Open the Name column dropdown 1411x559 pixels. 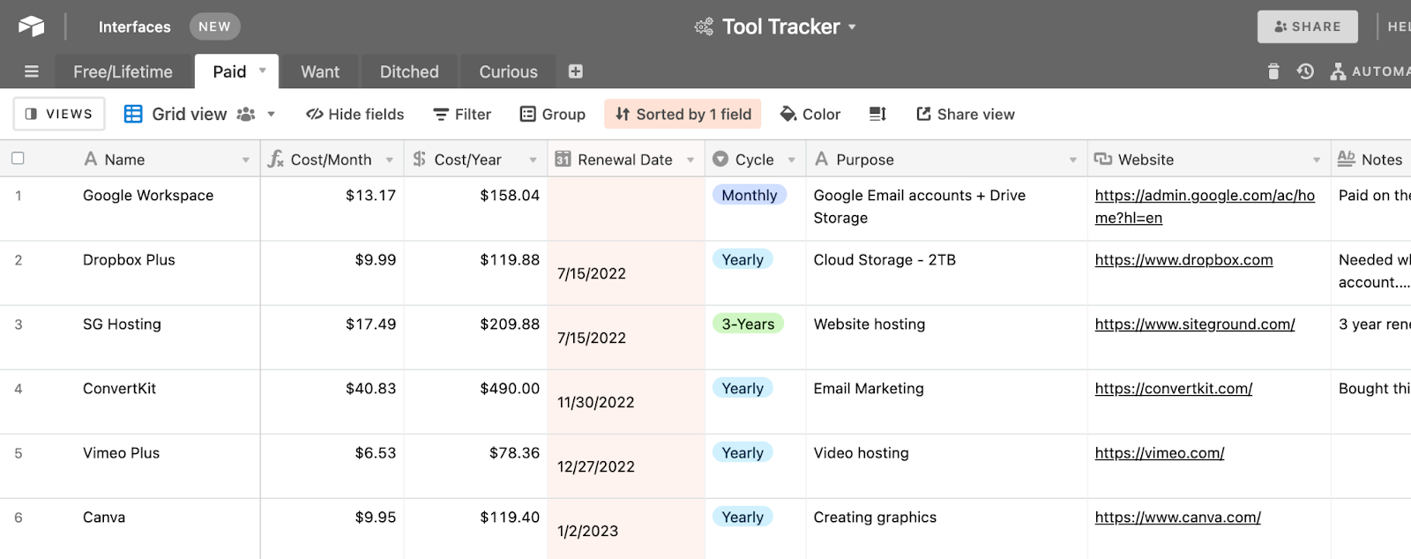(246, 160)
